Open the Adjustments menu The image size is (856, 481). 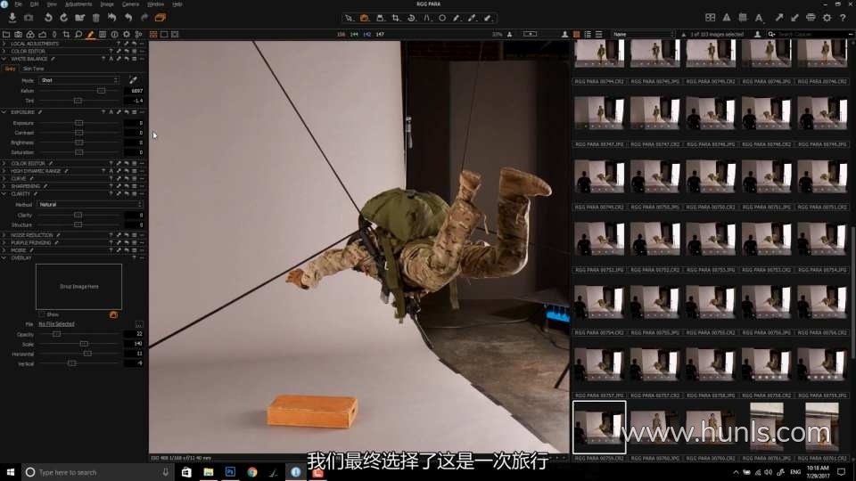78,4
